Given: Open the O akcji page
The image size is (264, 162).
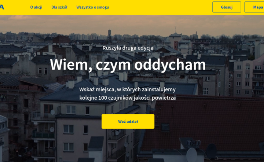Looking at the screenshot, I should pos(36,7).
